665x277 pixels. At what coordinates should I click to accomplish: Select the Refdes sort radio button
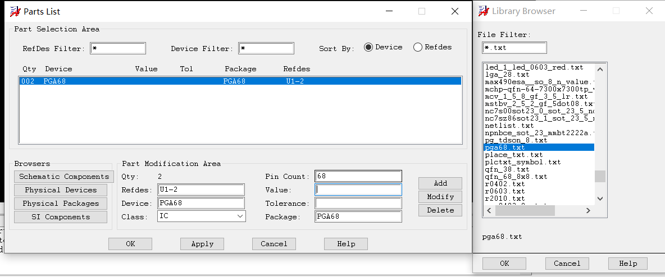pyautogui.click(x=418, y=47)
